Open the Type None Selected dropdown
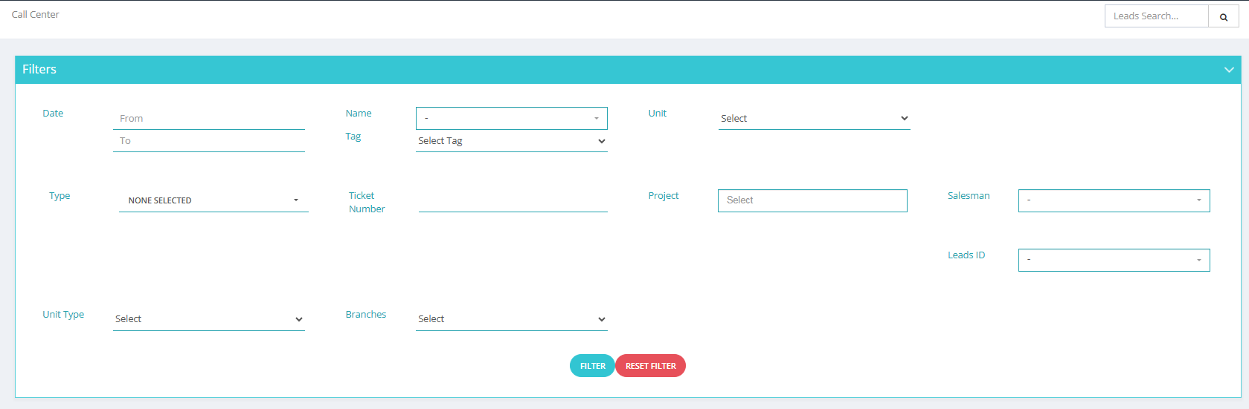Screen dimensions: 1249x409 (x=213, y=200)
